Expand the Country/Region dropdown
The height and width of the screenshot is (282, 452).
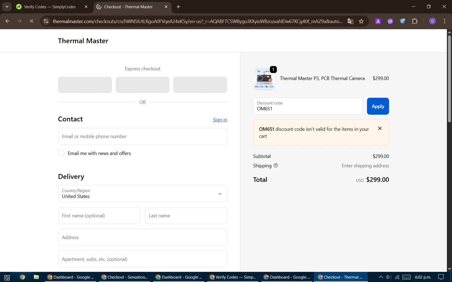[143, 194]
